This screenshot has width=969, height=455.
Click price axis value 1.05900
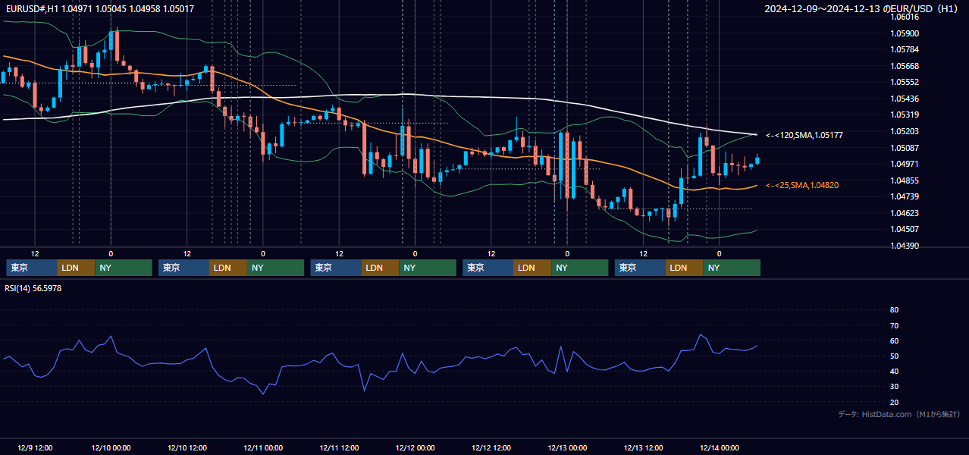[x=904, y=33]
